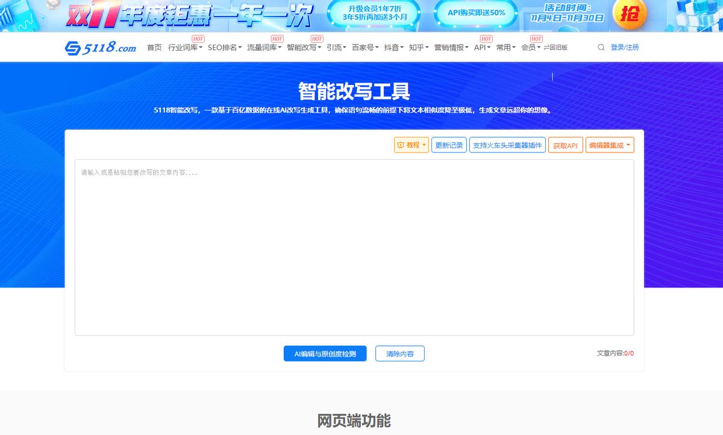Click the AI编辑与原创度检测 button
Image resolution: width=723 pixels, height=435 pixels.
[325, 354]
